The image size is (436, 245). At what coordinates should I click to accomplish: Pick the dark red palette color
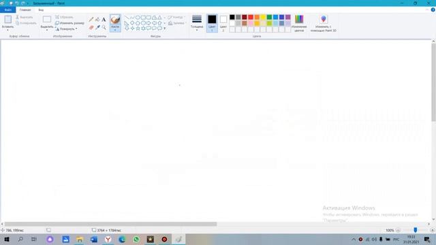[x=245, y=17]
